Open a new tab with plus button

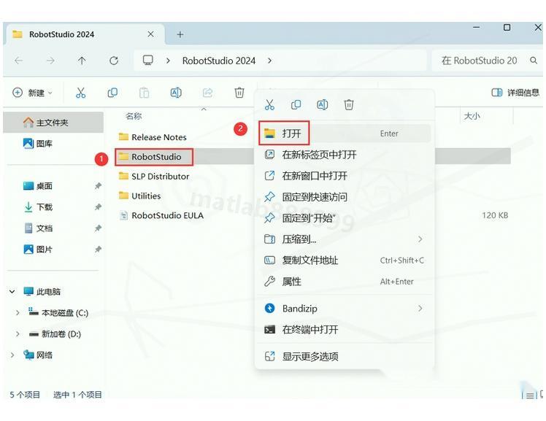[180, 34]
